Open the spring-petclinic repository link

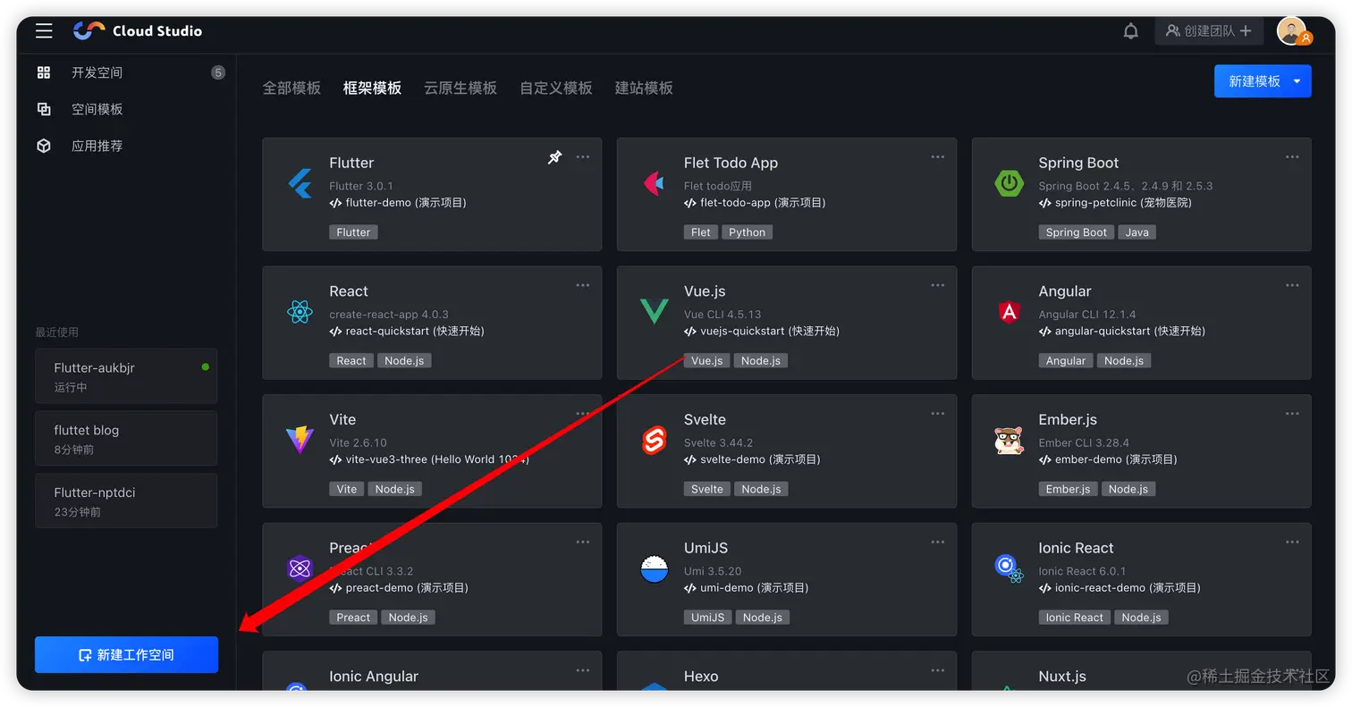coord(1115,203)
